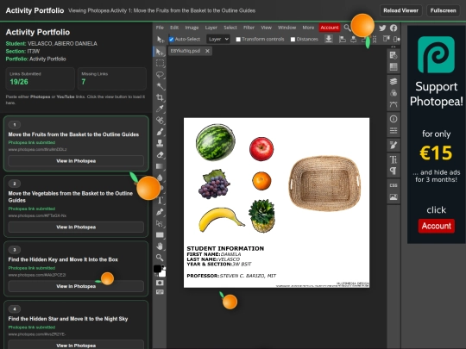
Task: Open the Channels panel icon
Action: click(394, 93)
